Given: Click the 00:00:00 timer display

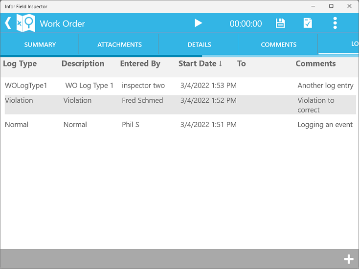Looking at the screenshot, I should 246,23.
